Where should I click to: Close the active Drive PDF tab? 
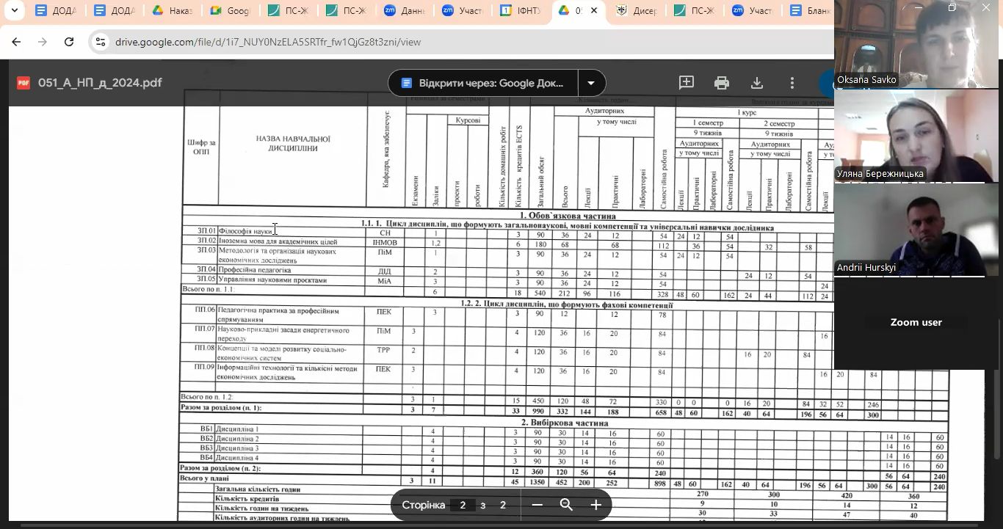595,11
